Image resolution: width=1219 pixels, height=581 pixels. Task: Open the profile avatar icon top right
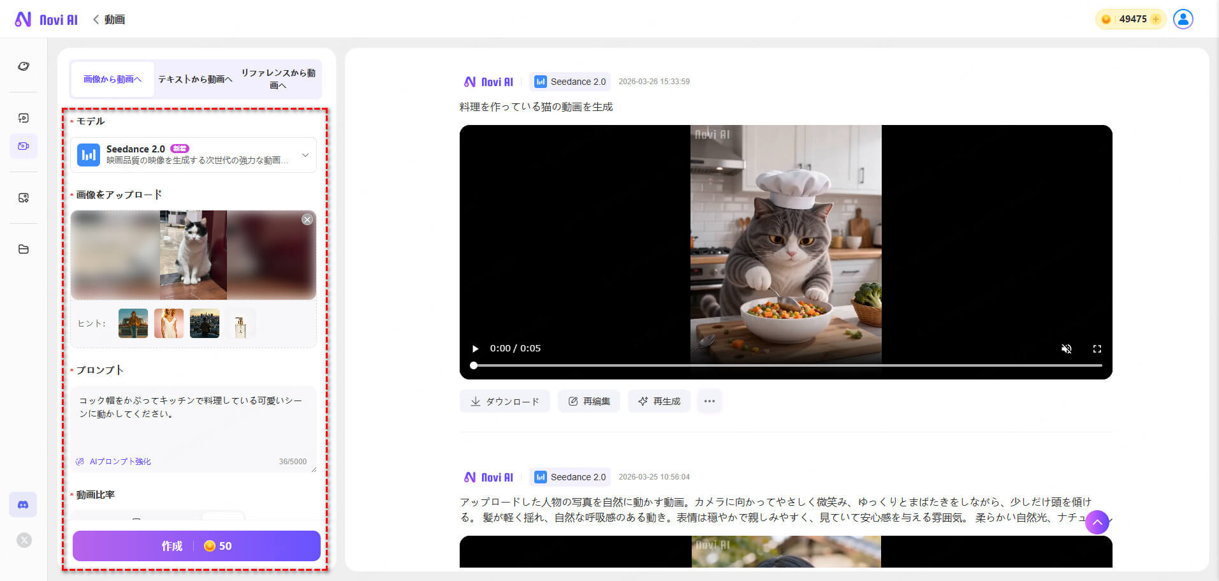[x=1183, y=19]
